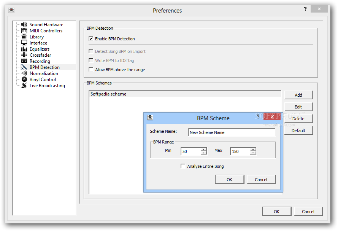Screen dimensions: 338x231
Task: Click the MIDI Controllers keyboard icon
Action: (24, 30)
